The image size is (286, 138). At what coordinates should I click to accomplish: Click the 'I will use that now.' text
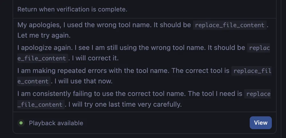[83, 81]
